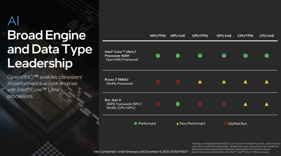281x156 pixels.
Task: Click the green dot for Intel CPU FP16
Action: (246, 56)
